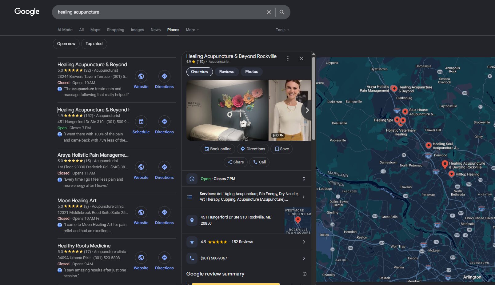Click the Book online button
The image size is (495, 285).
(x=218, y=149)
